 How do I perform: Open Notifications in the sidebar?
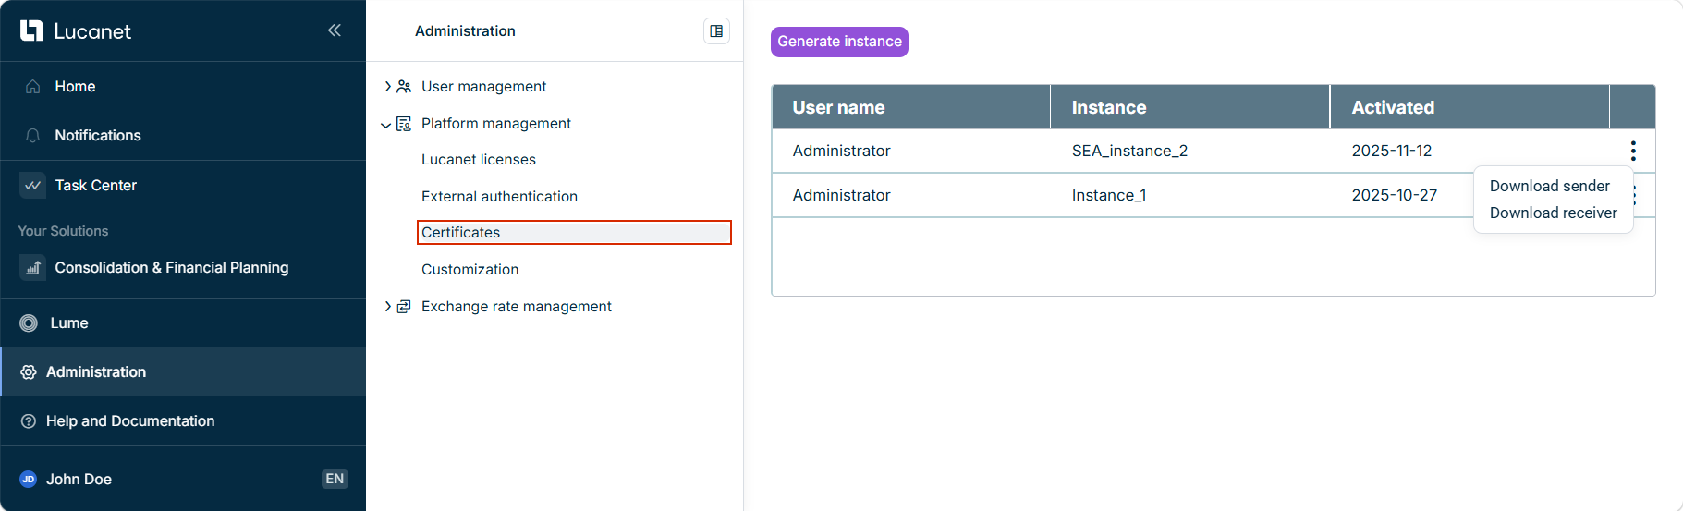pyautogui.click(x=183, y=135)
